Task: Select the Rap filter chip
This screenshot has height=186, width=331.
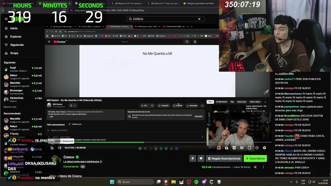Action: click(x=232, y=102)
